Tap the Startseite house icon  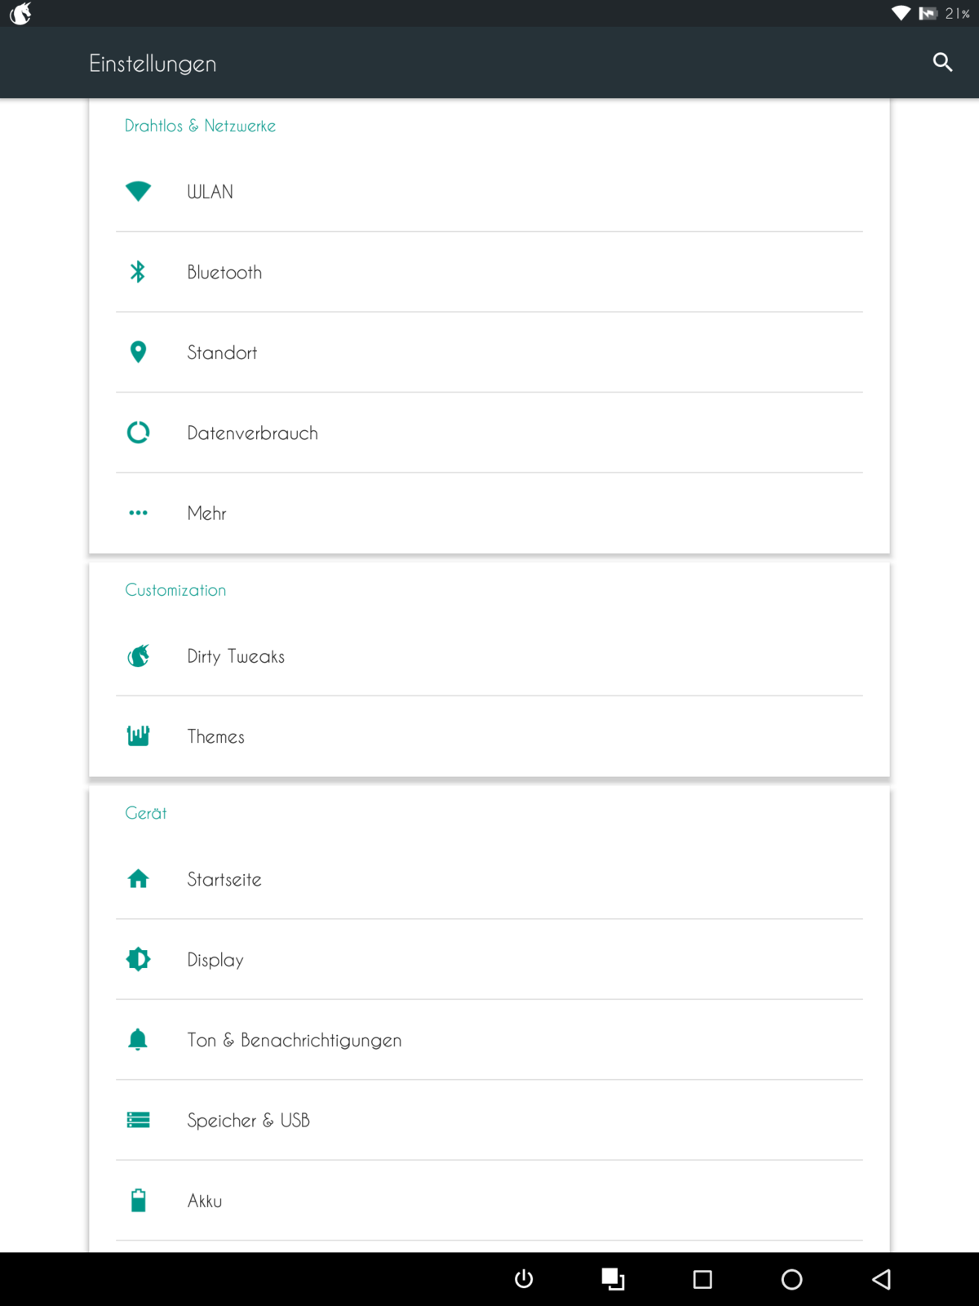pos(139,879)
